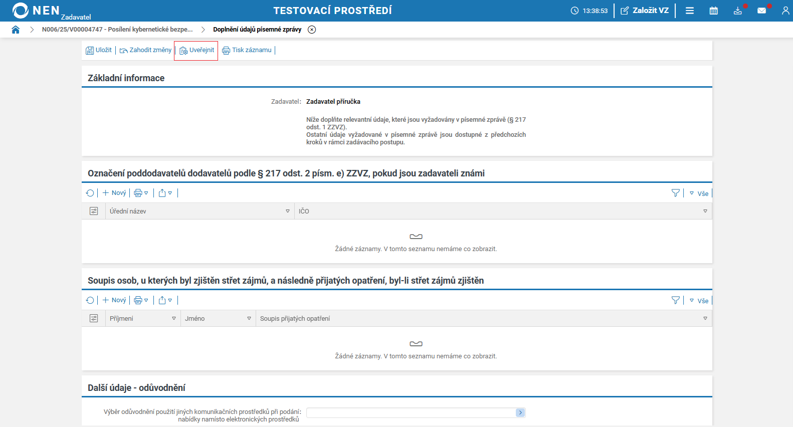Navigate to N006/25/V00004747 breadcrumb

point(117,30)
